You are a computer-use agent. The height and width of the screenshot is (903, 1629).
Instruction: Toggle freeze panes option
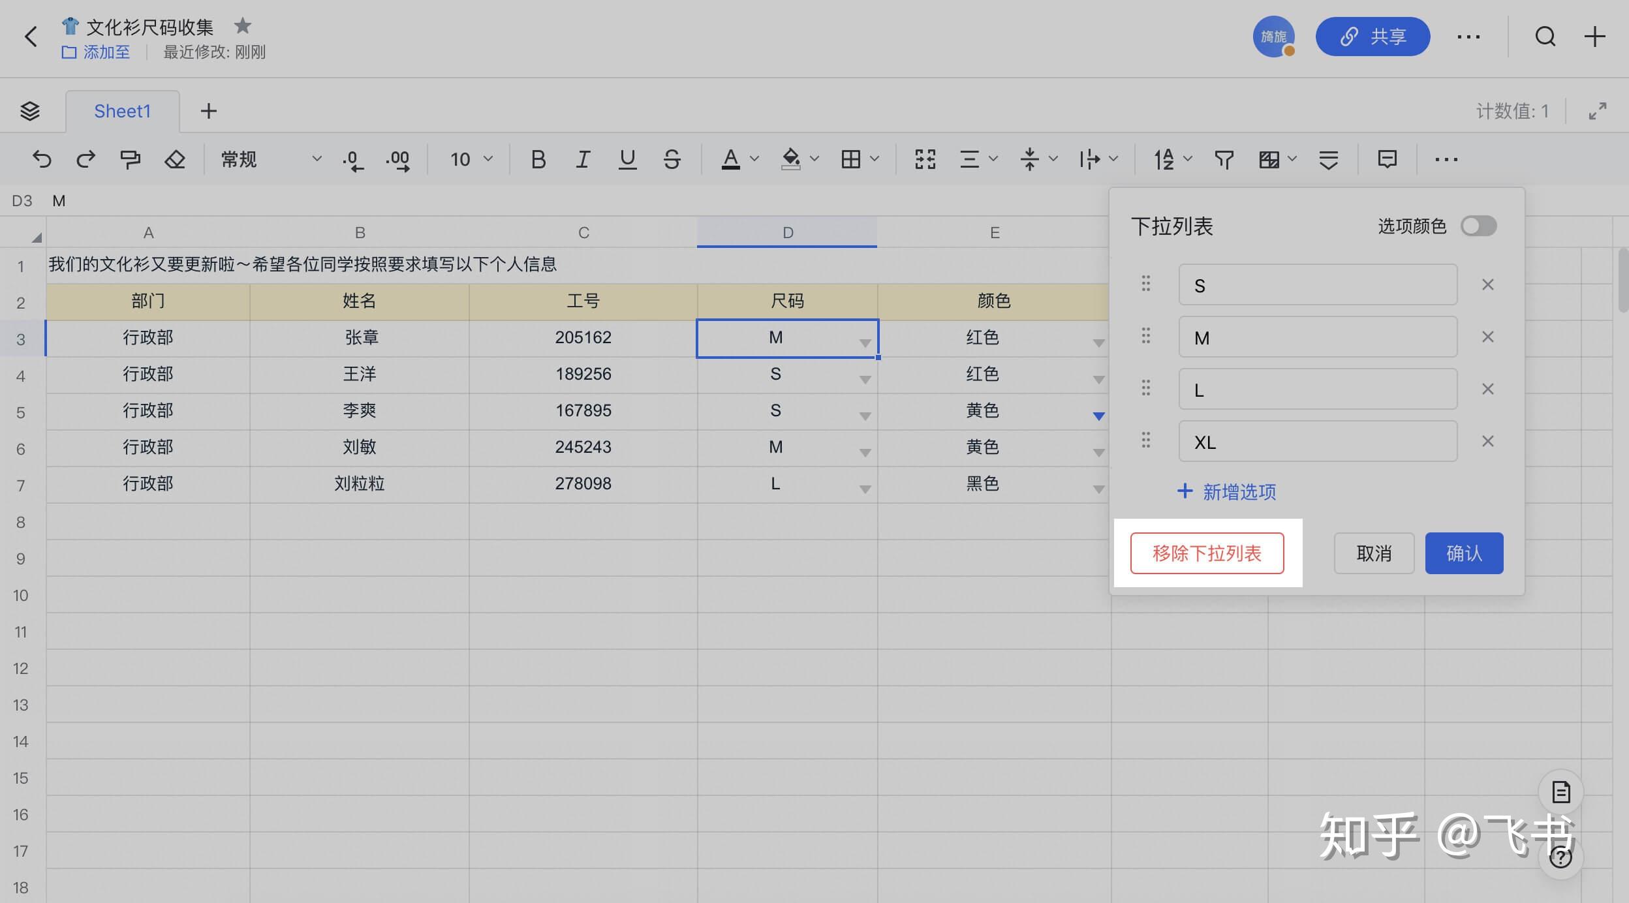1329,159
